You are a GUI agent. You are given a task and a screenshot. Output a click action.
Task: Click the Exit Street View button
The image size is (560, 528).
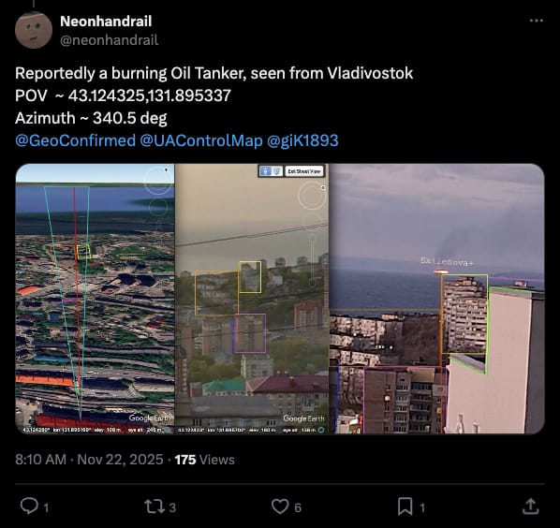pyautogui.click(x=304, y=171)
